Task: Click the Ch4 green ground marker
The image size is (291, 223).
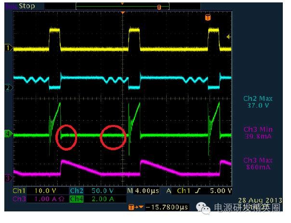Action: pos(8,135)
